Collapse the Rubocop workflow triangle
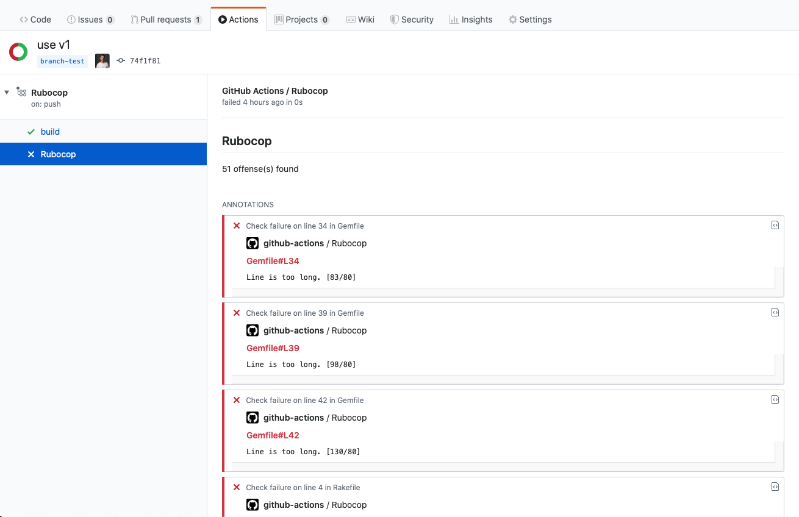This screenshot has width=799, height=517. [x=7, y=92]
